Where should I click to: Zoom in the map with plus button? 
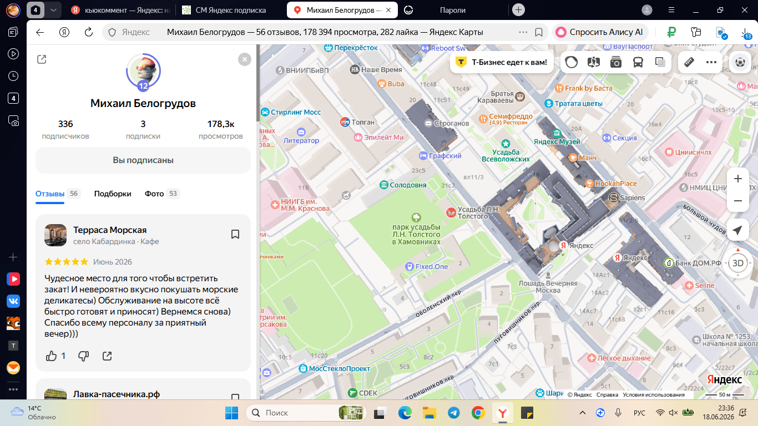click(x=737, y=179)
